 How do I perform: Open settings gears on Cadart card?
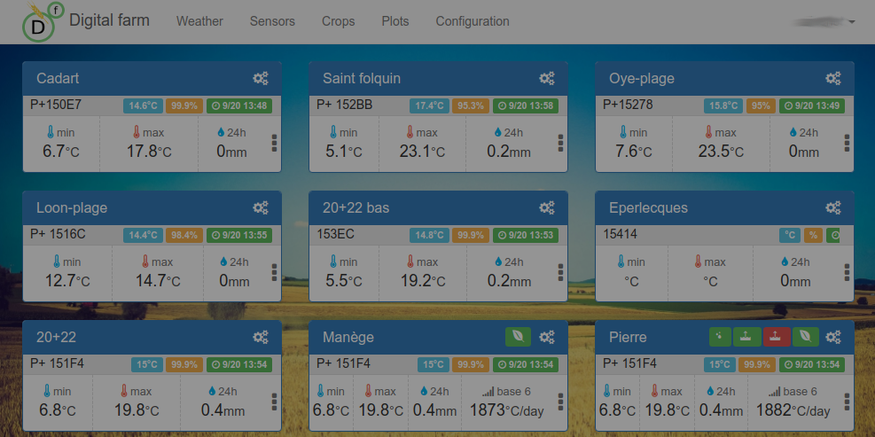tap(261, 79)
